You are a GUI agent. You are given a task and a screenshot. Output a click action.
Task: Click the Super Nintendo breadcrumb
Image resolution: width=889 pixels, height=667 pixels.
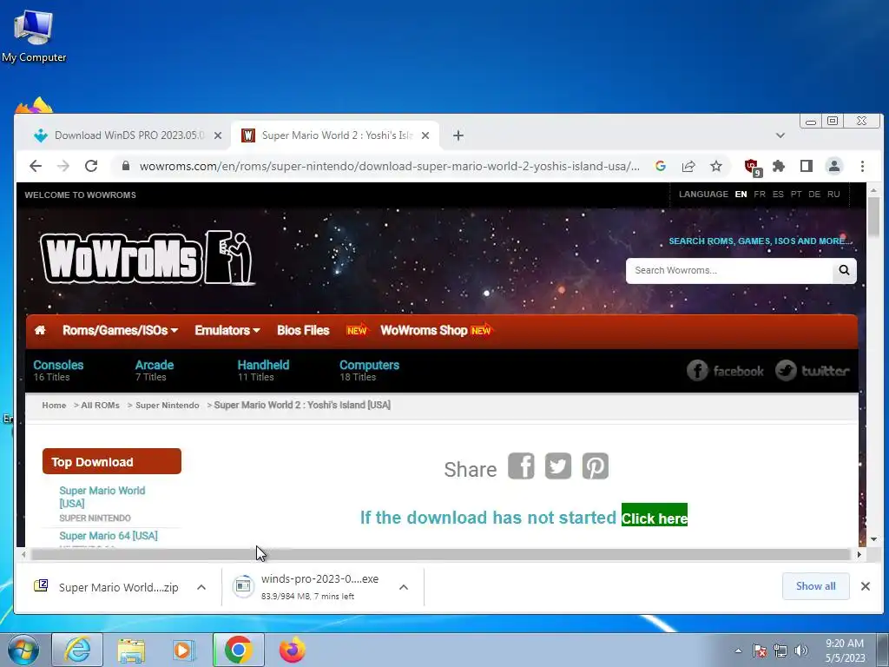tap(168, 405)
